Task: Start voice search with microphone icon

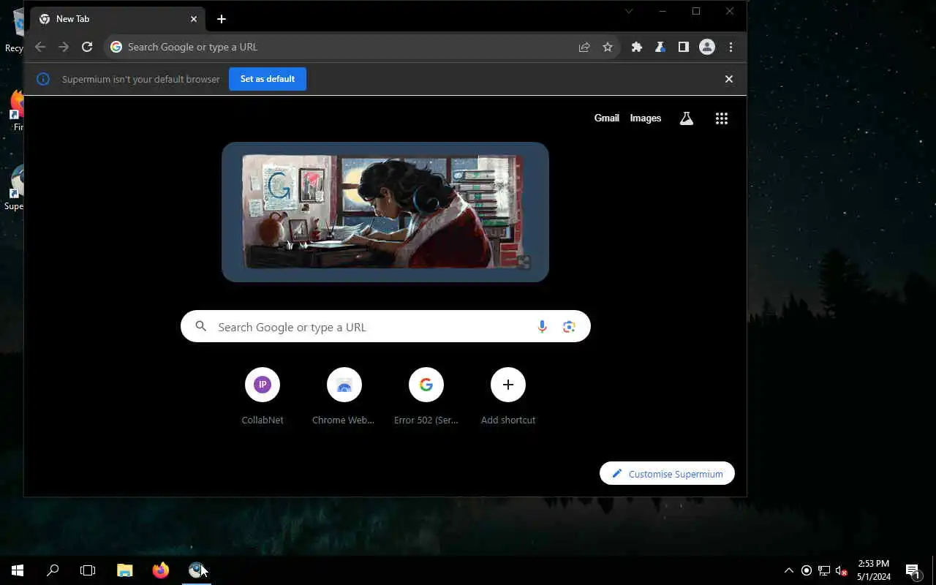Action: [x=542, y=327]
